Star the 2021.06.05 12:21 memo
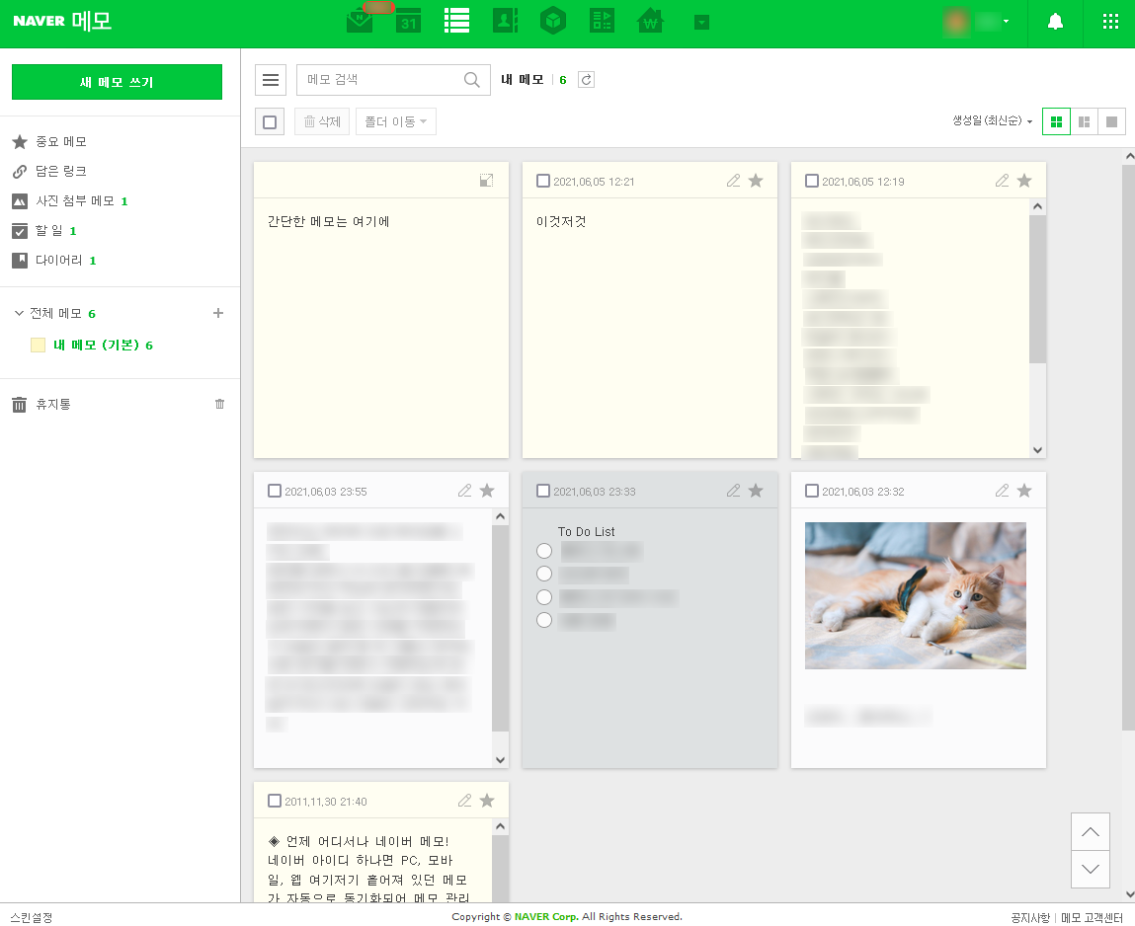Viewport: 1135px width, 926px height. [x=756, y=181]
